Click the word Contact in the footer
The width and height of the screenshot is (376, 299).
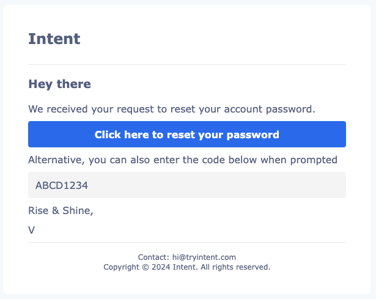153,257
